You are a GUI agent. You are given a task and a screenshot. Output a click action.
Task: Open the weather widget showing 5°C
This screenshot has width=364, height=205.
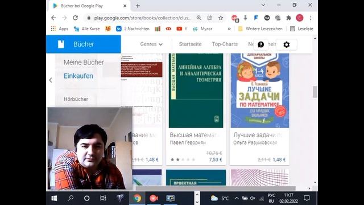pyautogui.click(x=220, y=198)
